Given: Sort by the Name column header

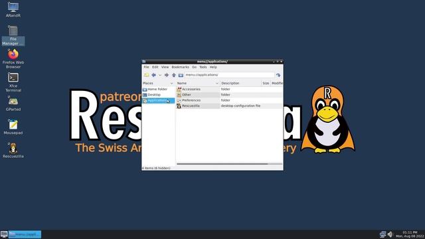Looking at the screenshot, I should 198,83.
